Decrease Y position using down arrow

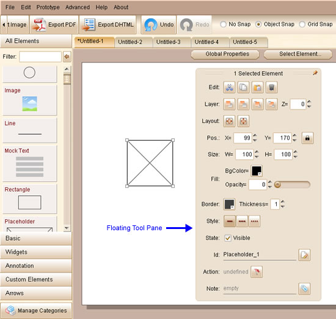[294, 140]
